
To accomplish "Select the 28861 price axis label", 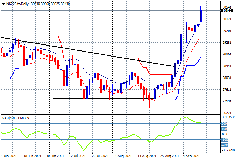I will (227, 54).
